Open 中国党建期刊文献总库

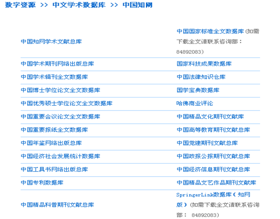207,143
